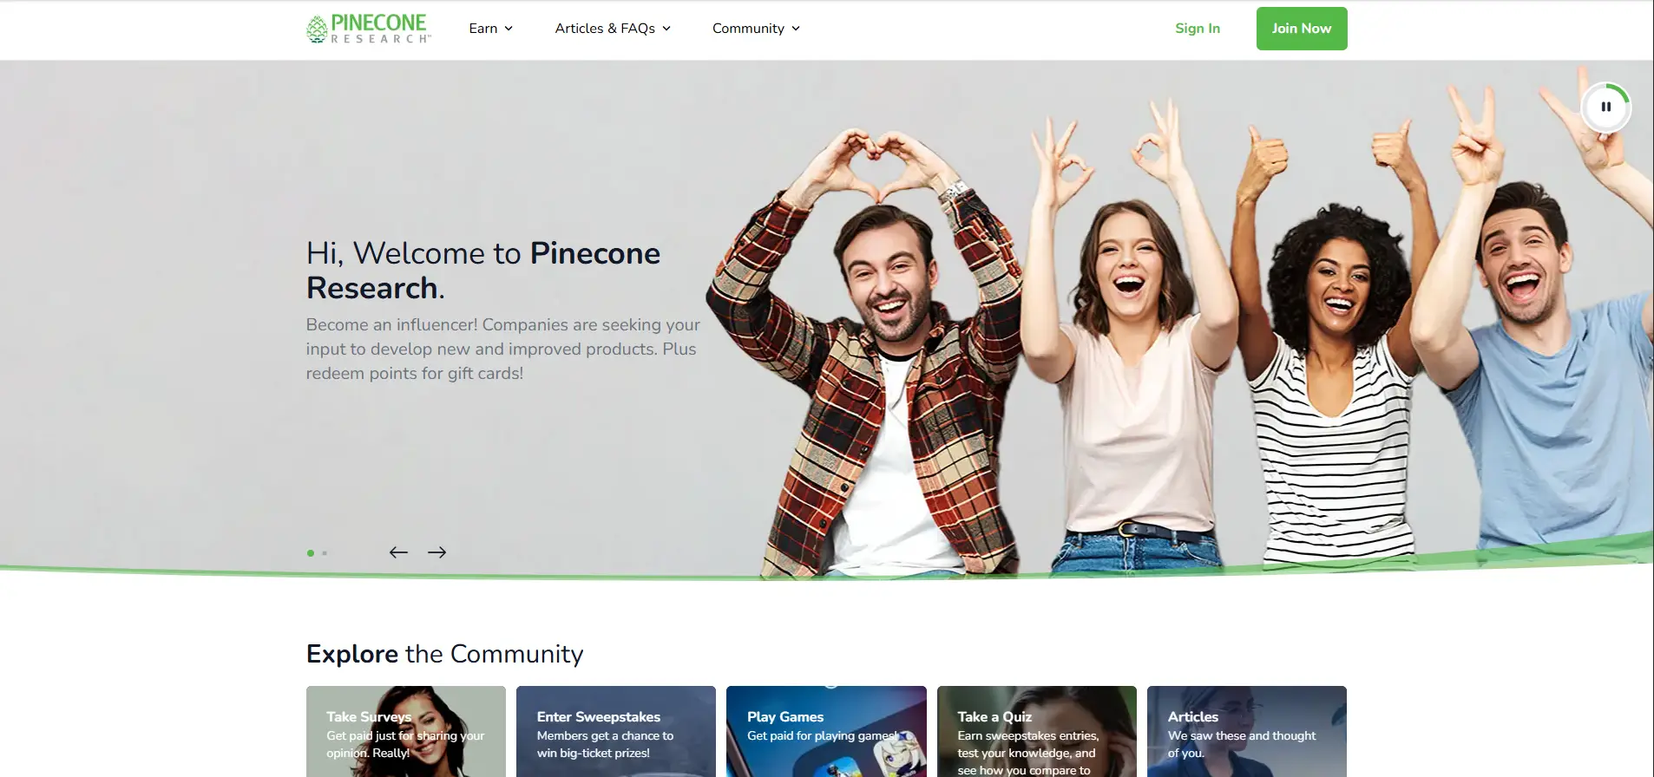
Task: Open the Take a Quiz card
Action: point(1037,731)
